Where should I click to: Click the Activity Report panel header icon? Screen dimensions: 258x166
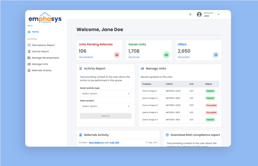(x=80, y=69)
